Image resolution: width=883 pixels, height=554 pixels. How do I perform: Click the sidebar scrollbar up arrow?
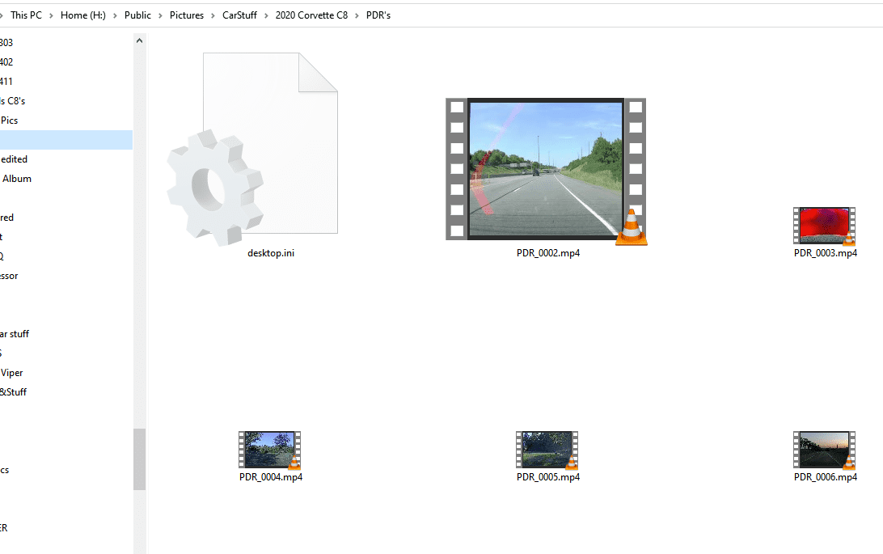point(140,40)
